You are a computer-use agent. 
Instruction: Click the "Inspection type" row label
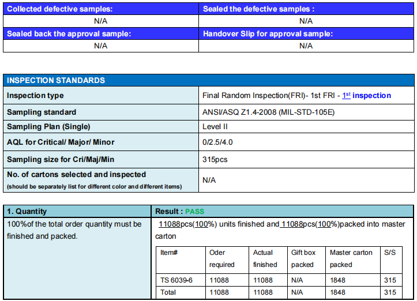[35, 96]
